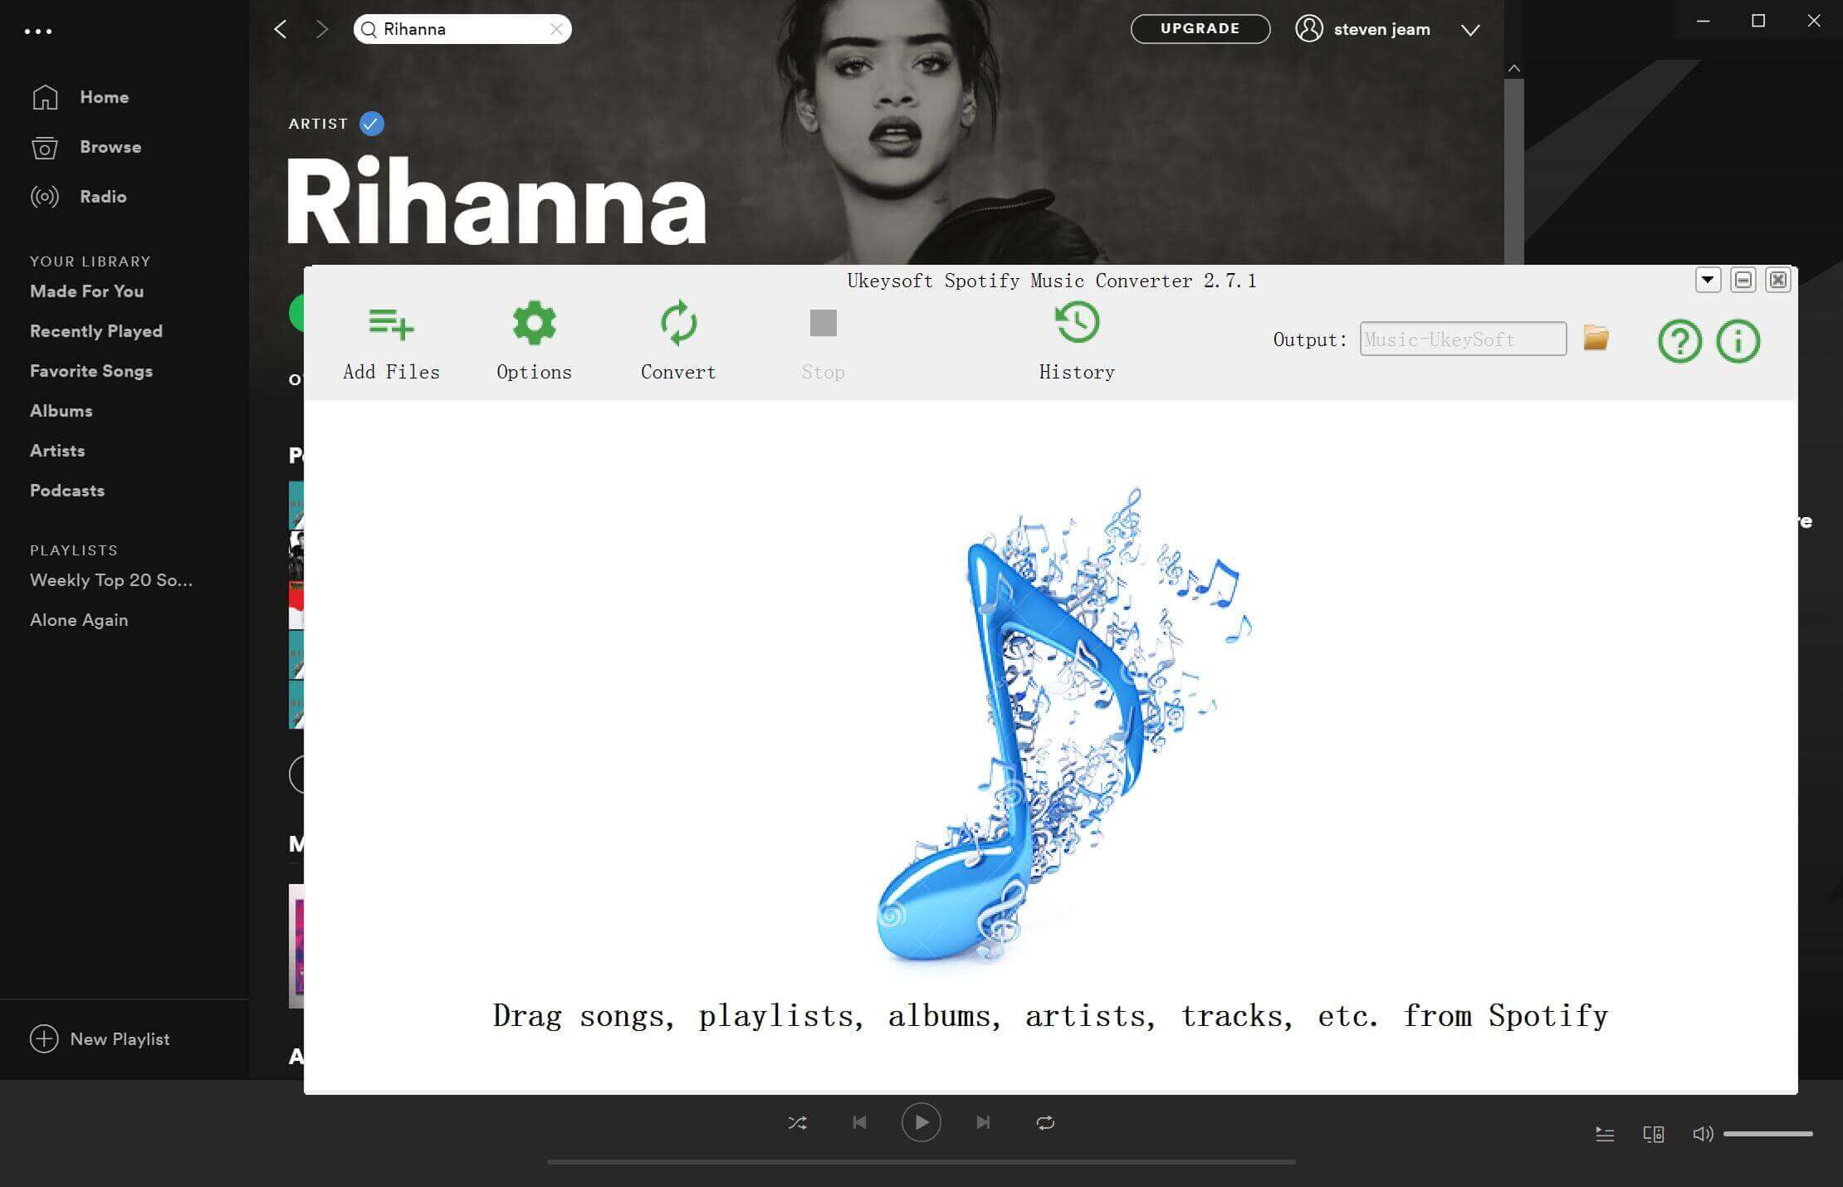The width and height of the screenshot is (1843, 1187).
Task: Toggle shuffle playback mode in Spotify
Action: click(797, 1122)
